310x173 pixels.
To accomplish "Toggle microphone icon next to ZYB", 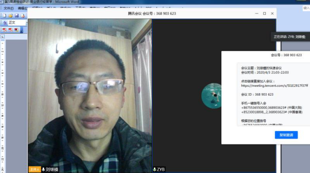I will 155,169.
